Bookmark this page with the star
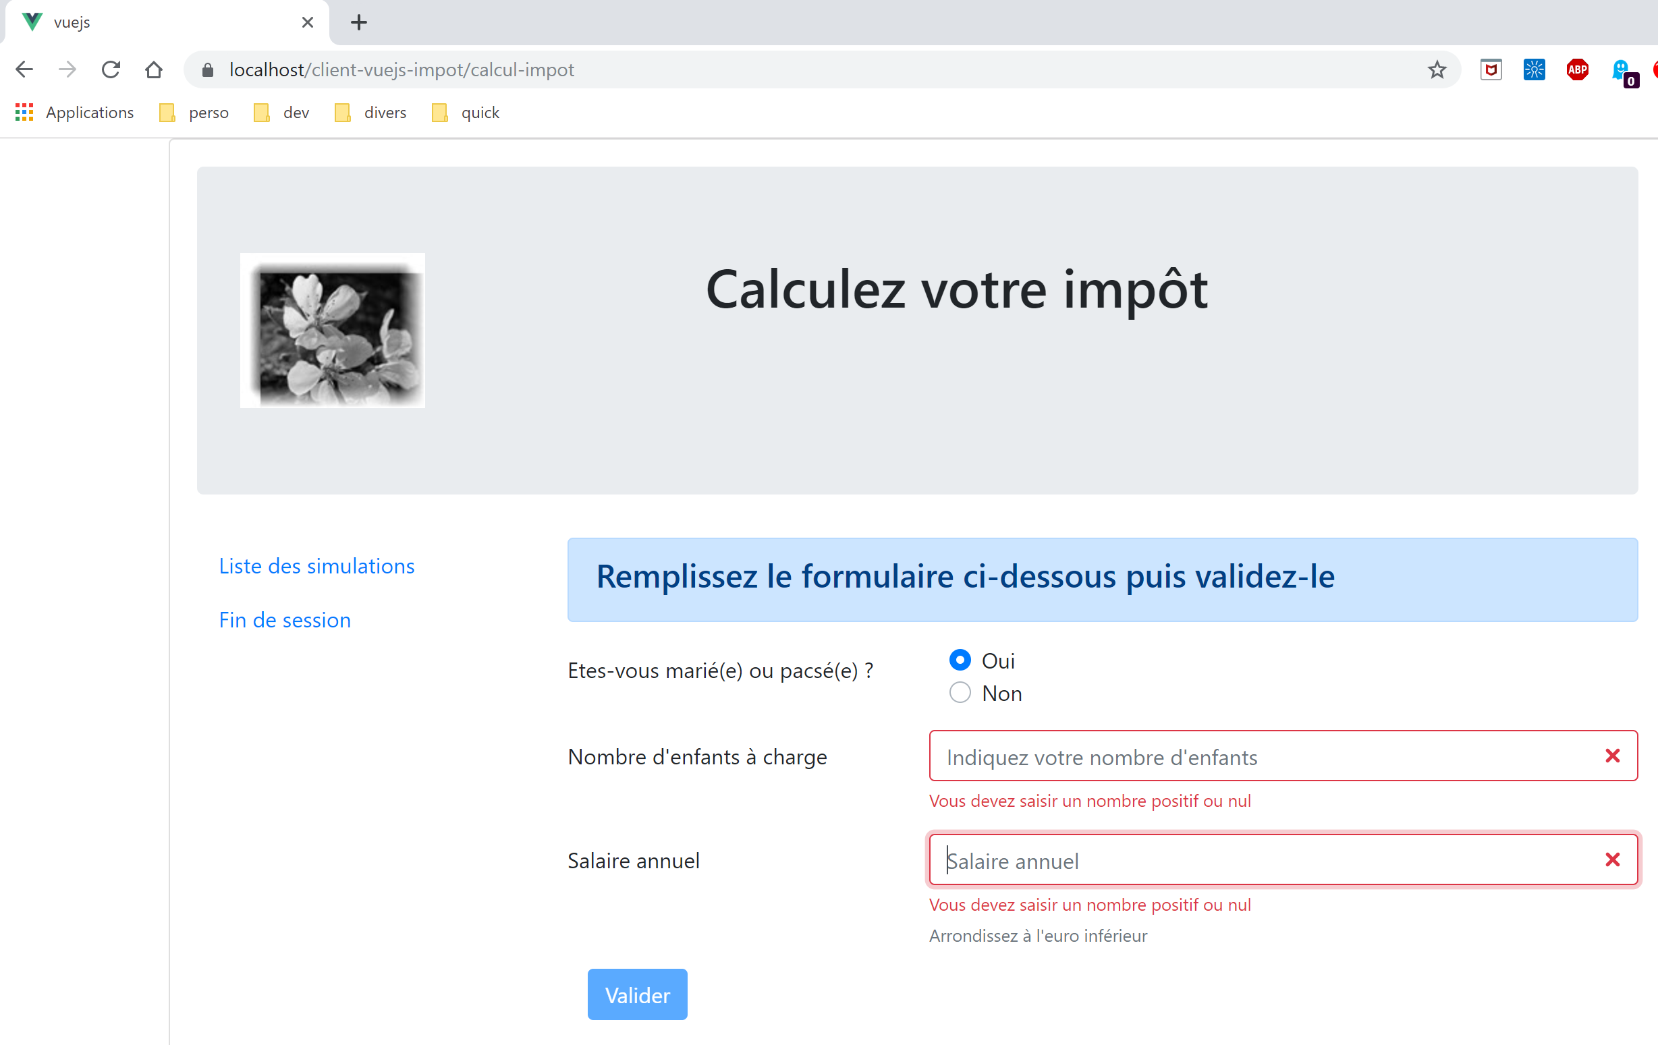The height and width of the screenshot is (1045, 1658). coord(1436,69)
